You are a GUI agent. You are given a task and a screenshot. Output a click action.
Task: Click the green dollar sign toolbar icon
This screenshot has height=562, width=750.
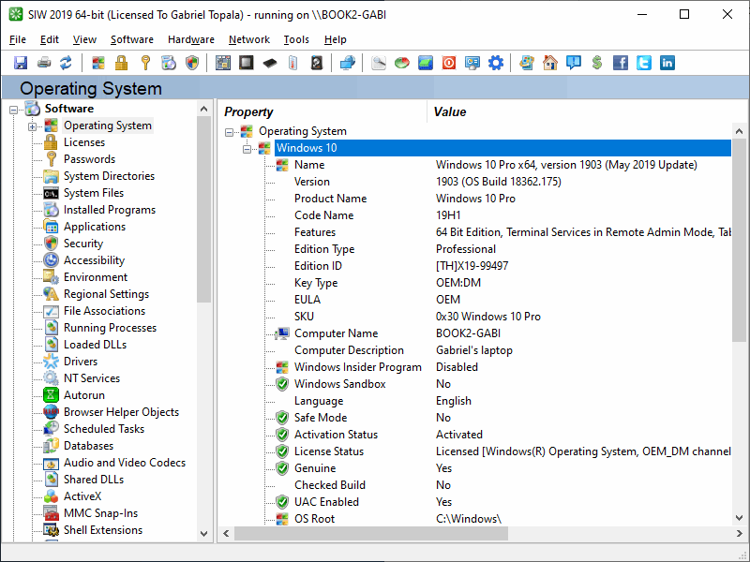pyautogui.click(x=596, y=63)
